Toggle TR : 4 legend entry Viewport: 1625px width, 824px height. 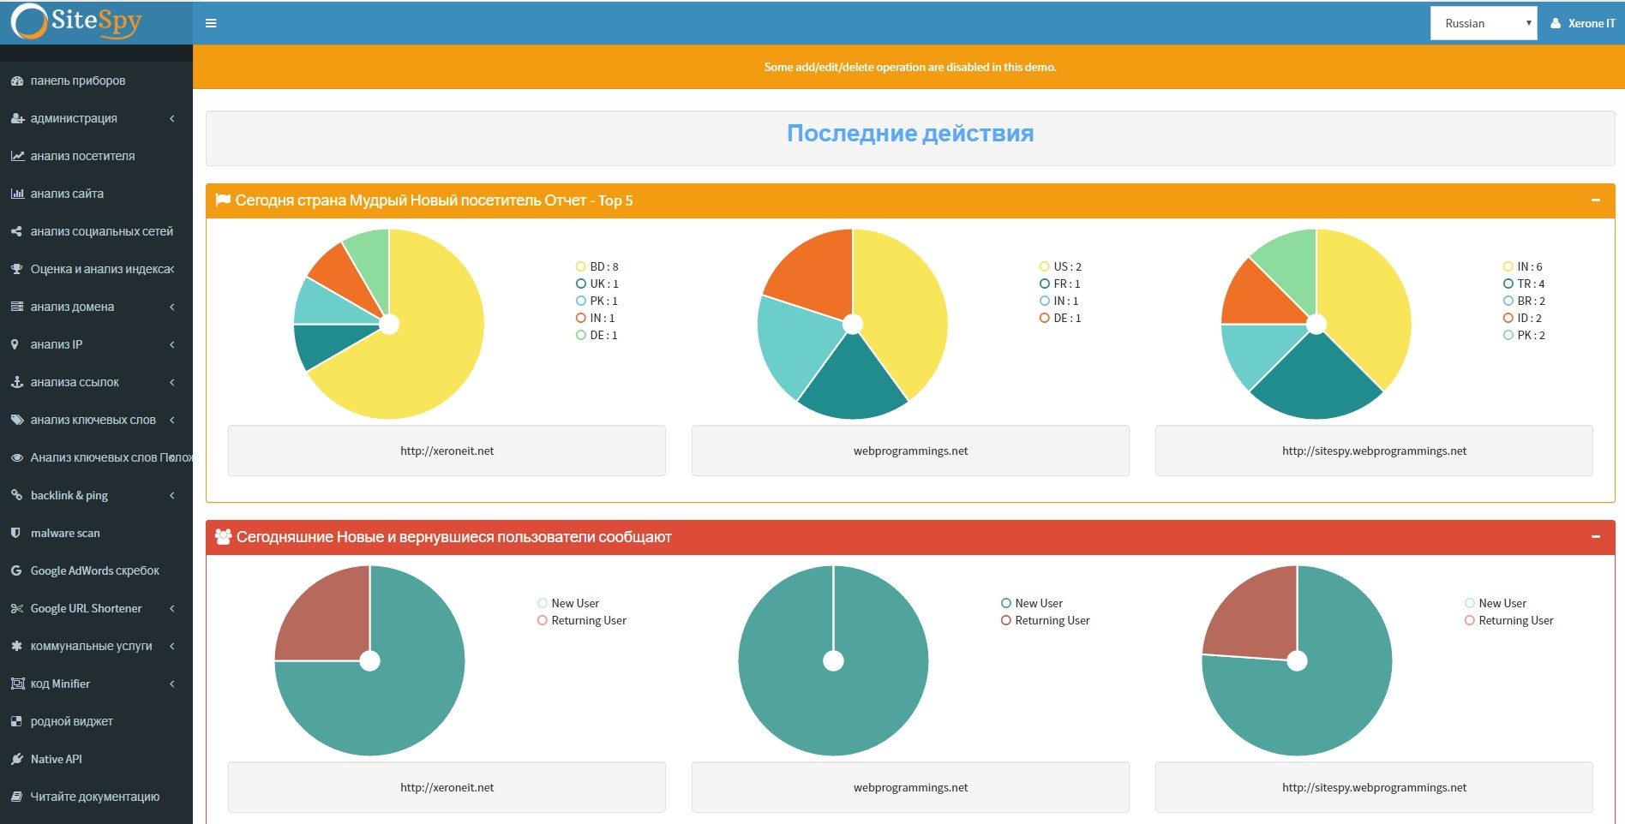click(x=1524, y=284)
